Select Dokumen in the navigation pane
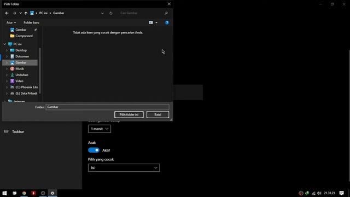The height and width of the screenshot is (197, 350). coord(22,56)
